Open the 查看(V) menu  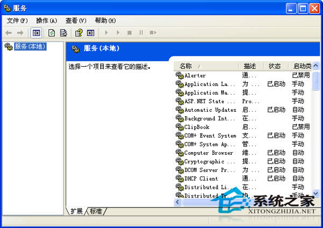pyautogui.click(x=75, y=20)
